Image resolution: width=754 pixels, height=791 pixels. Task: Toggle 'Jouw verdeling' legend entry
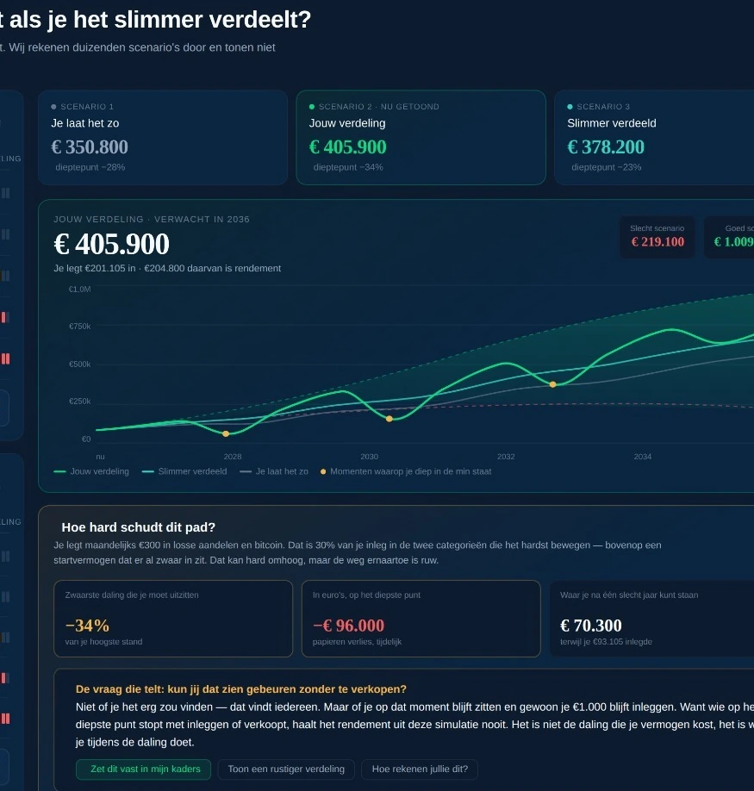tap(91, 471)
